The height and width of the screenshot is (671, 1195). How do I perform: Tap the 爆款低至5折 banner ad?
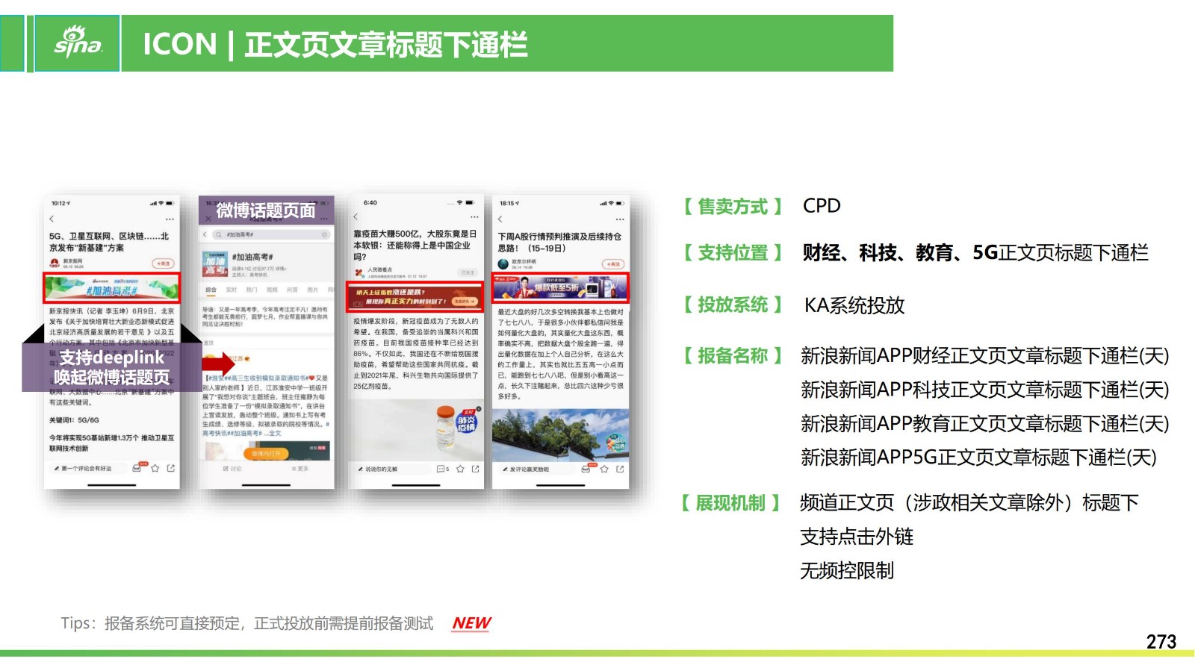(560, 288)
